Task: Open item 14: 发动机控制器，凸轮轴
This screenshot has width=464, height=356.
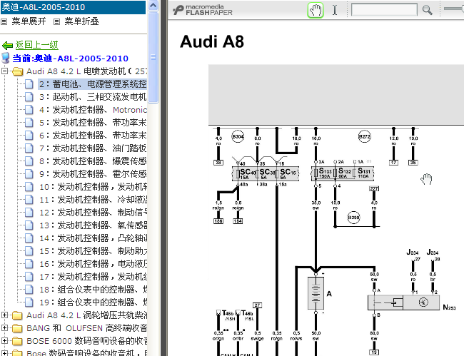Action: click(x=93, y=238)
